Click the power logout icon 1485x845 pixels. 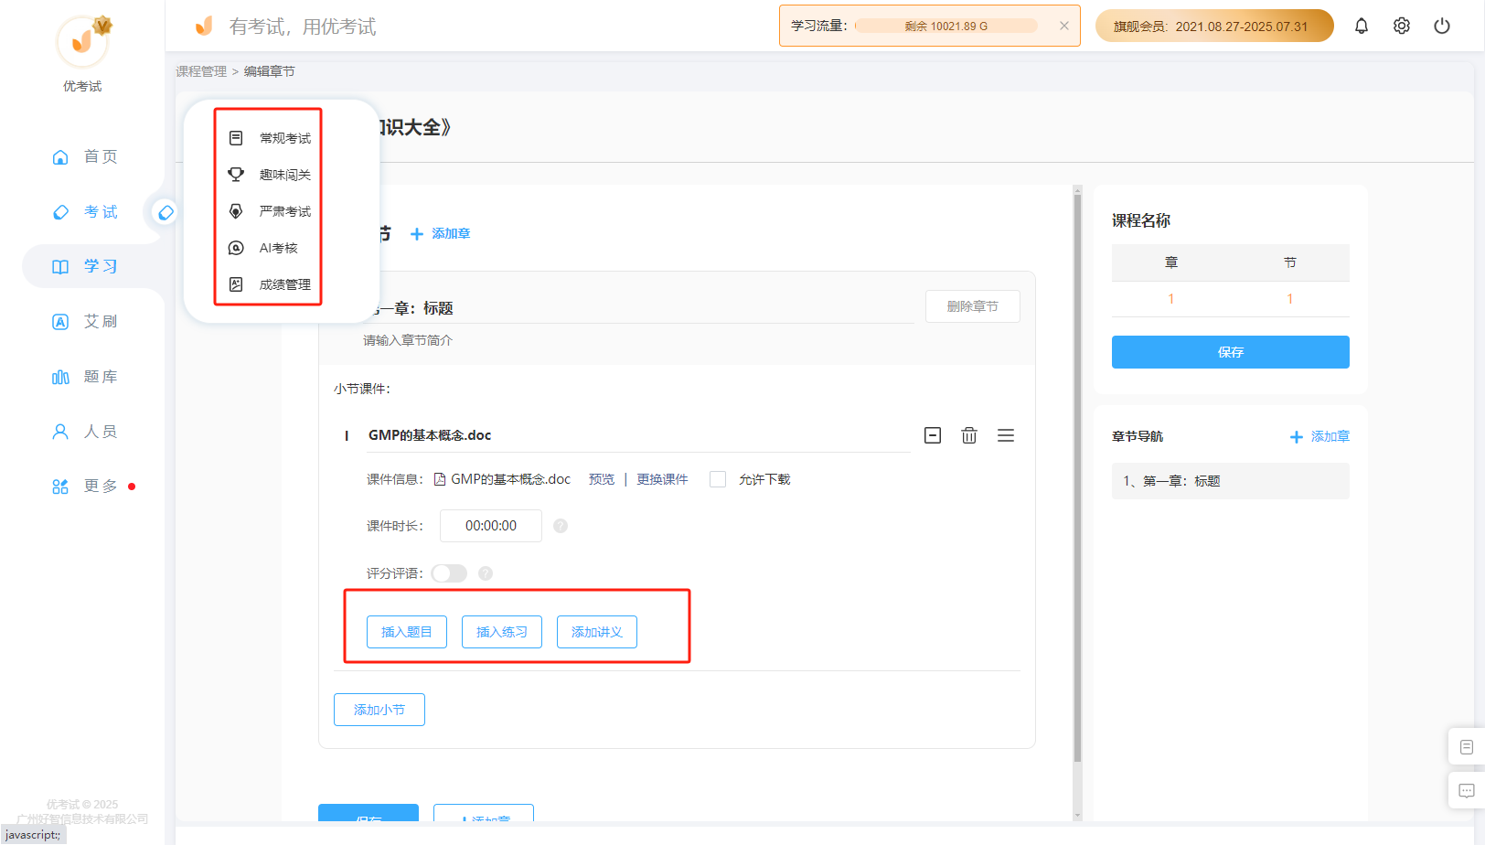(x=1442, y=26)
